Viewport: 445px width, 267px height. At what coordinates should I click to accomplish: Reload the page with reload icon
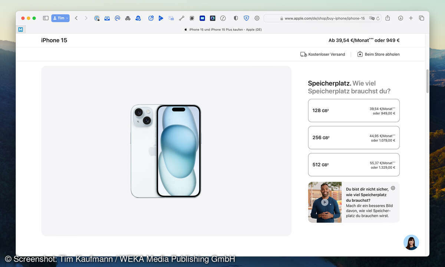[x=378, y=18]
